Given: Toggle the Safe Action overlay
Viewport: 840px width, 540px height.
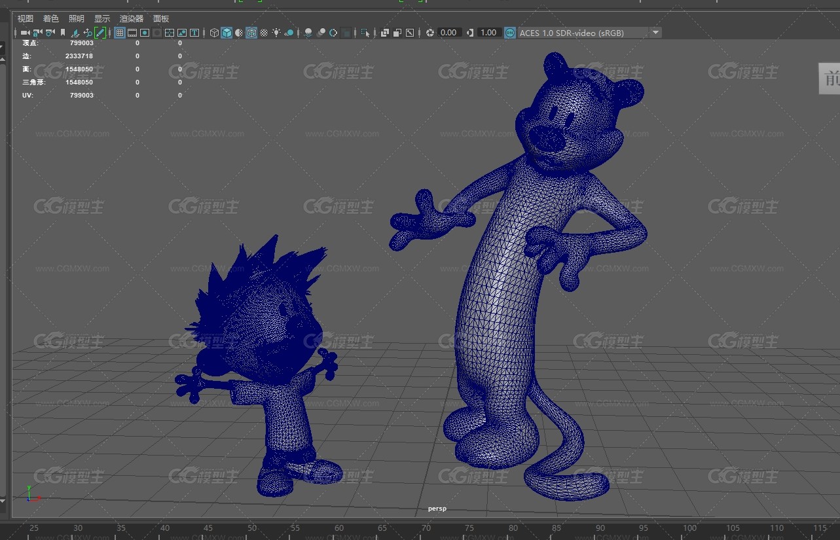Looking at the screenshot, I should [182, 33].
